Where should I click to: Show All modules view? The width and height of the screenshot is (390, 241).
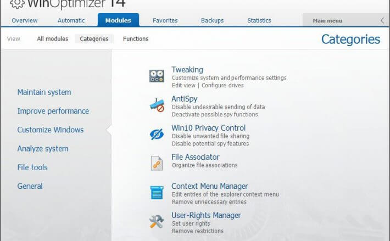pyautogui.click(x=53, y=39)
